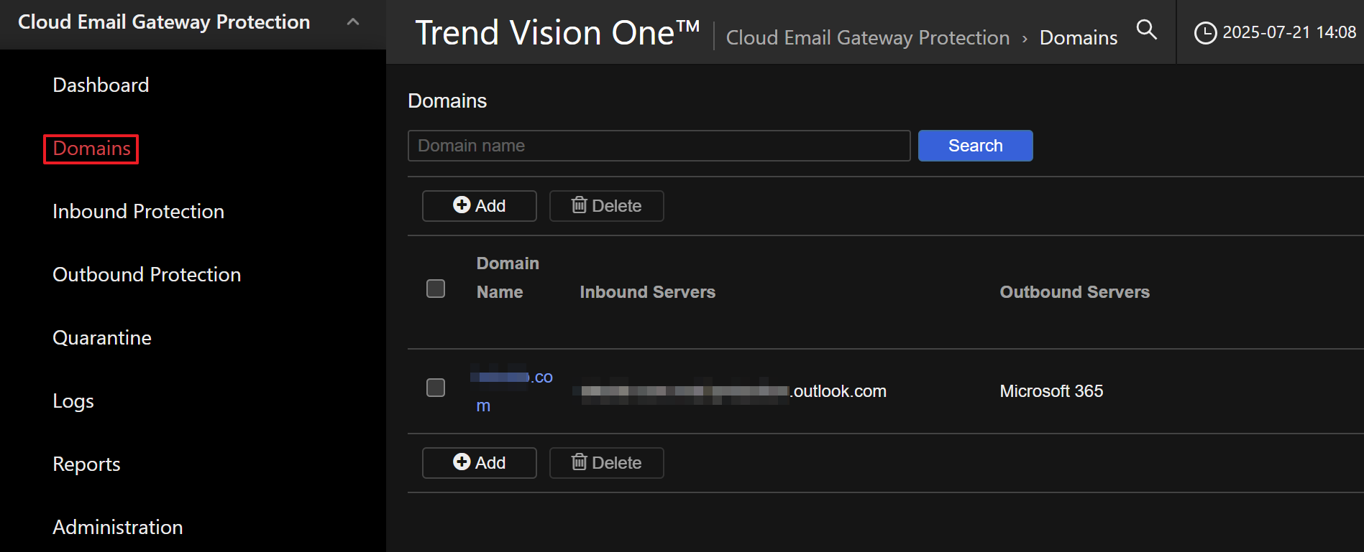The width and height of the screenshot is (1364, 552).
Task: Click the magnifying glass search icon in header
Action: pyautogui.click(x=1146, y=29)
